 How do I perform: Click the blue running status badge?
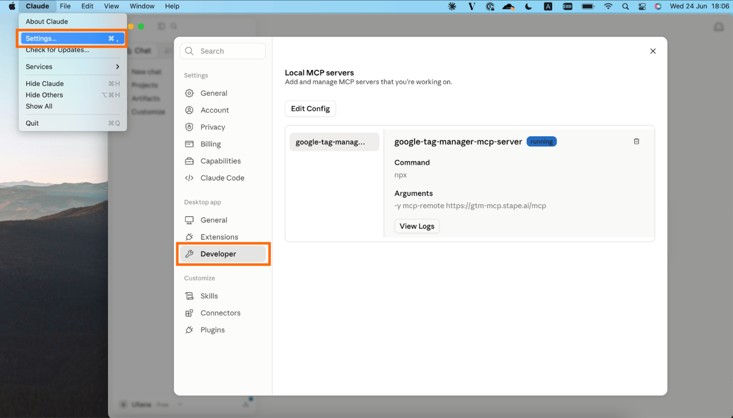pos(542,141)
